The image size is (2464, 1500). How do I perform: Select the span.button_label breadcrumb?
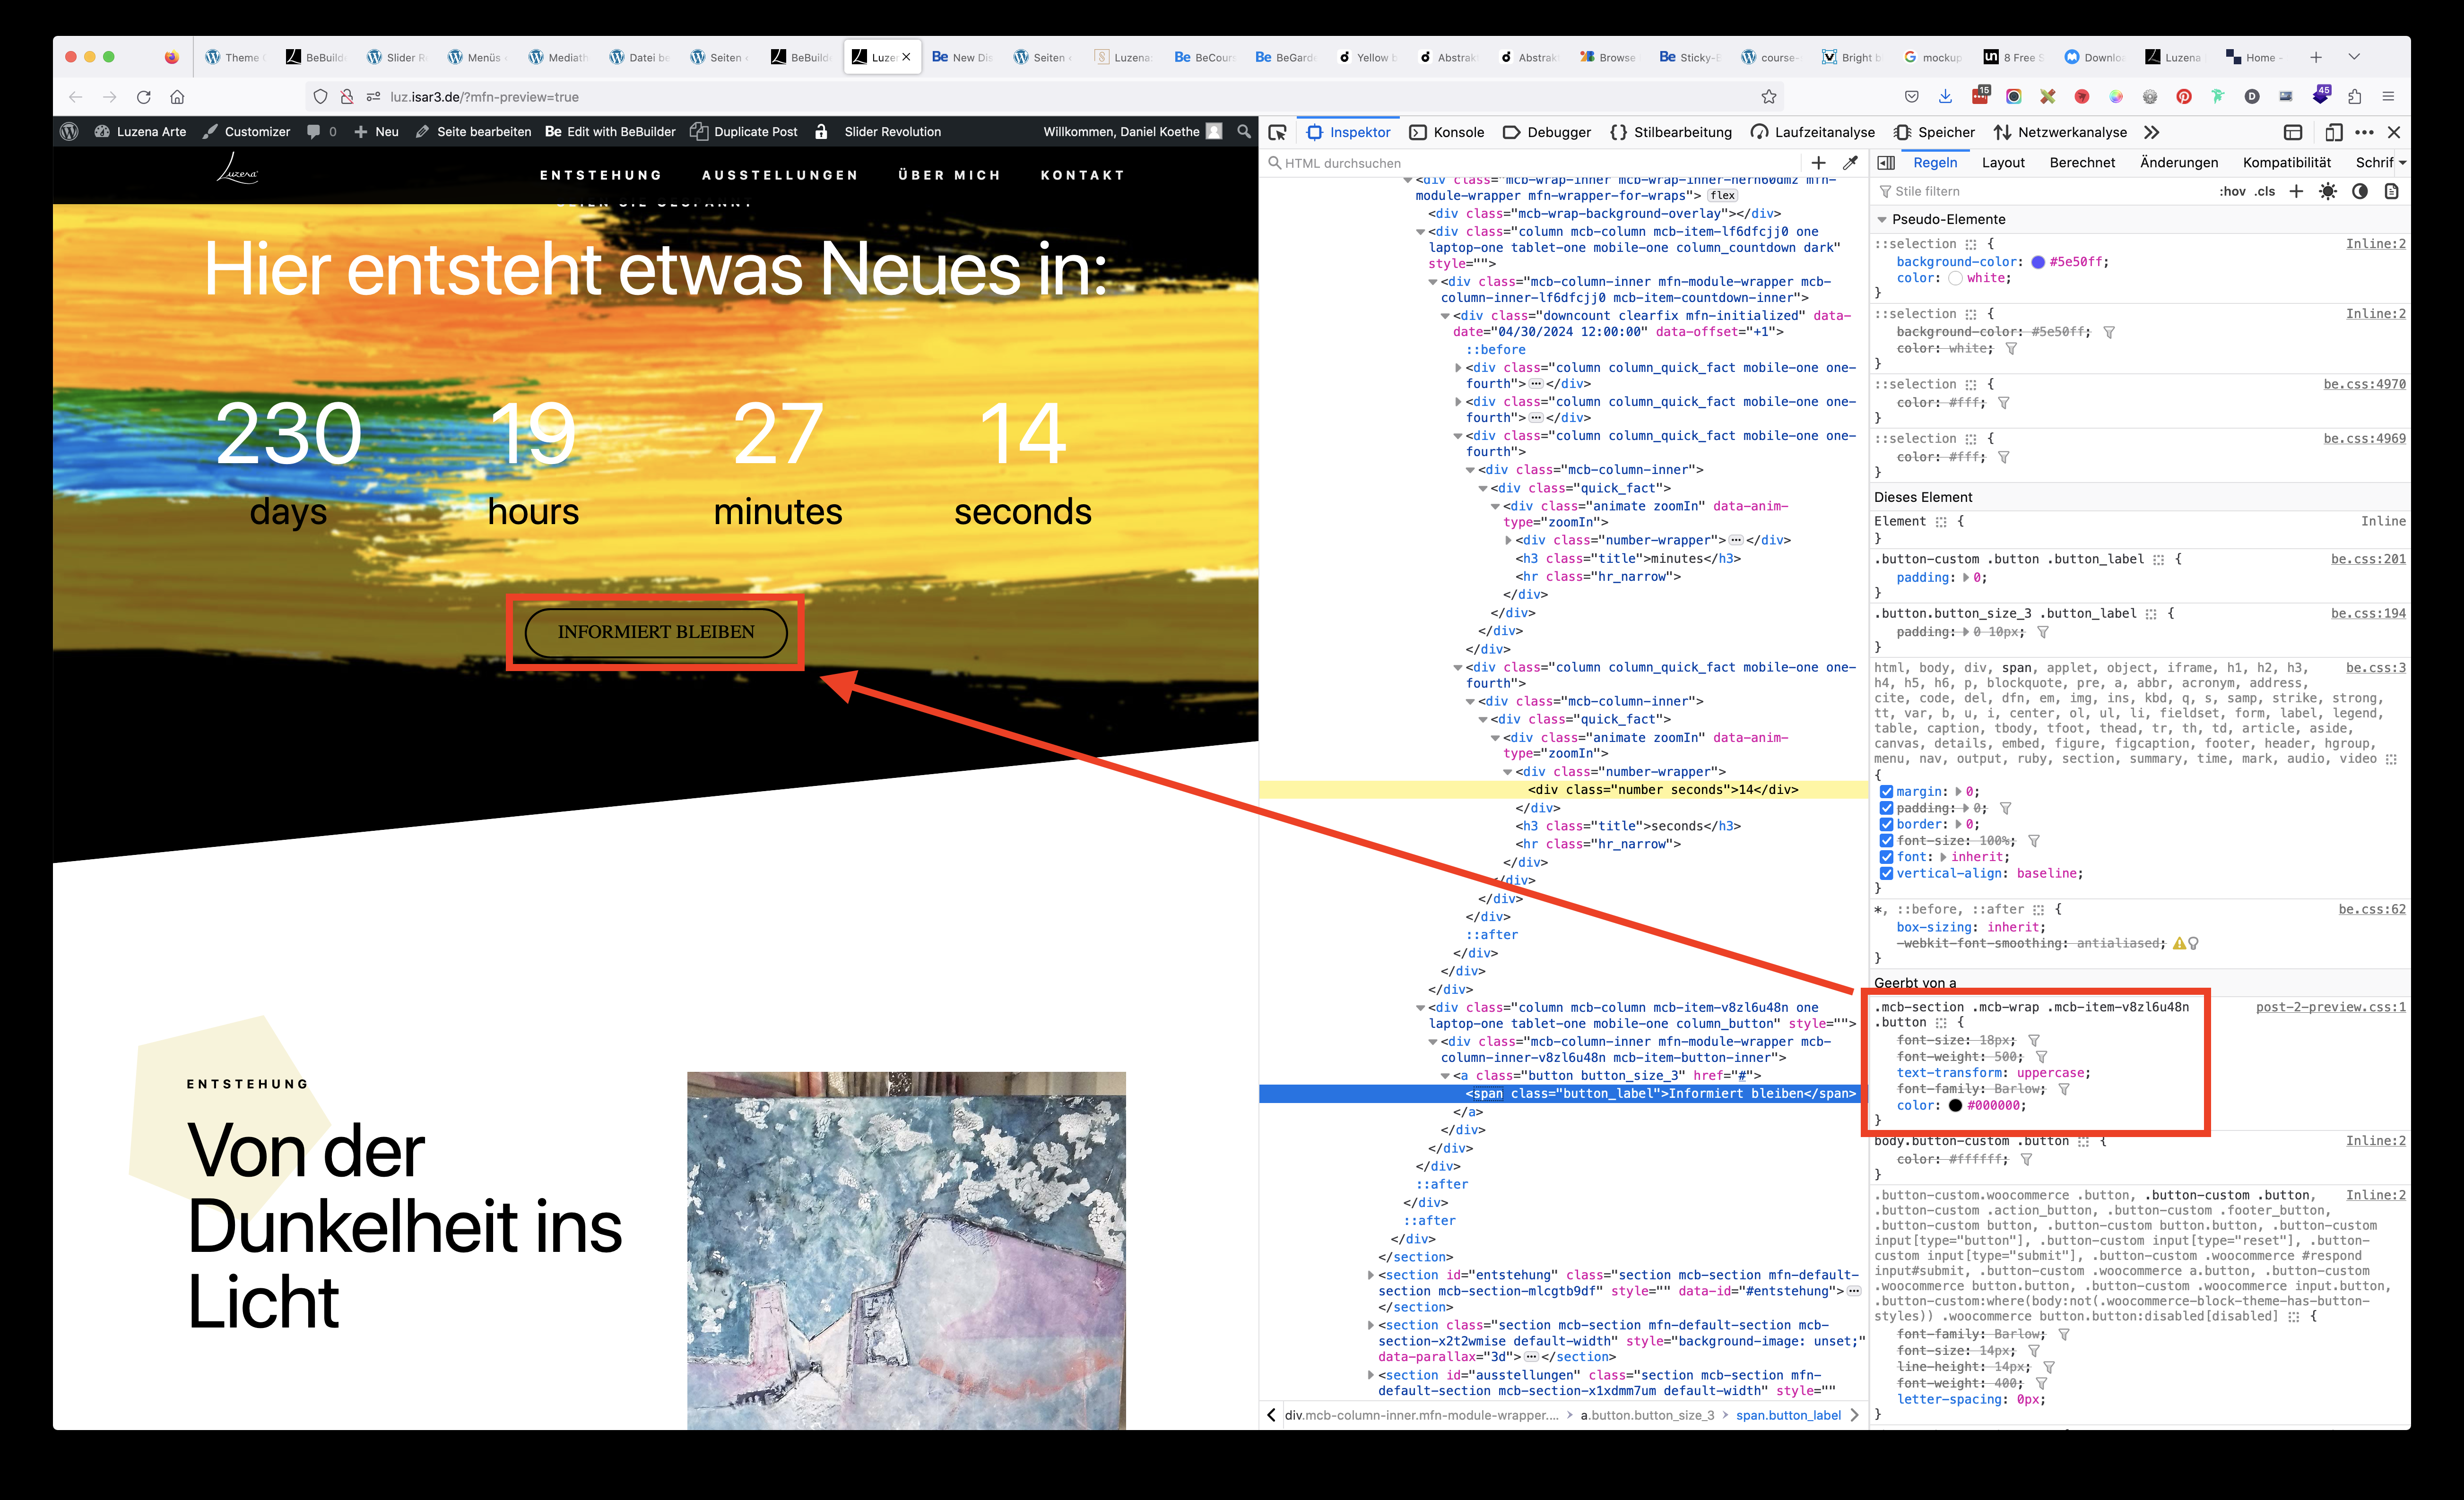1788,1415
